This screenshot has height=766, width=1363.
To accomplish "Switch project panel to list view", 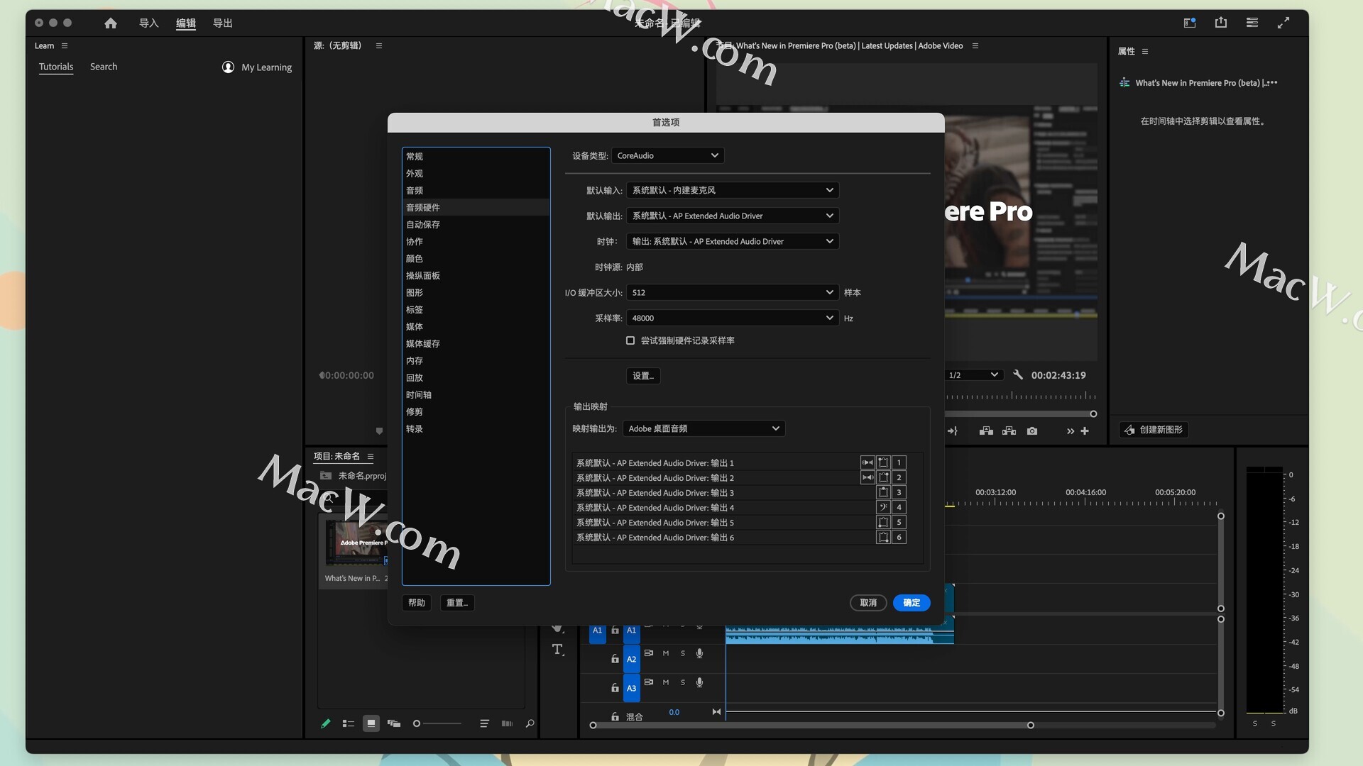I will point(349,723).
